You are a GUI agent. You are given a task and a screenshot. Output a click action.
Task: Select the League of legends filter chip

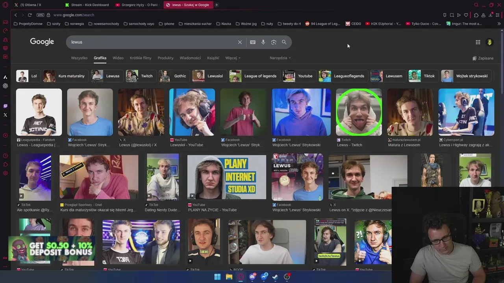[254, 76]
